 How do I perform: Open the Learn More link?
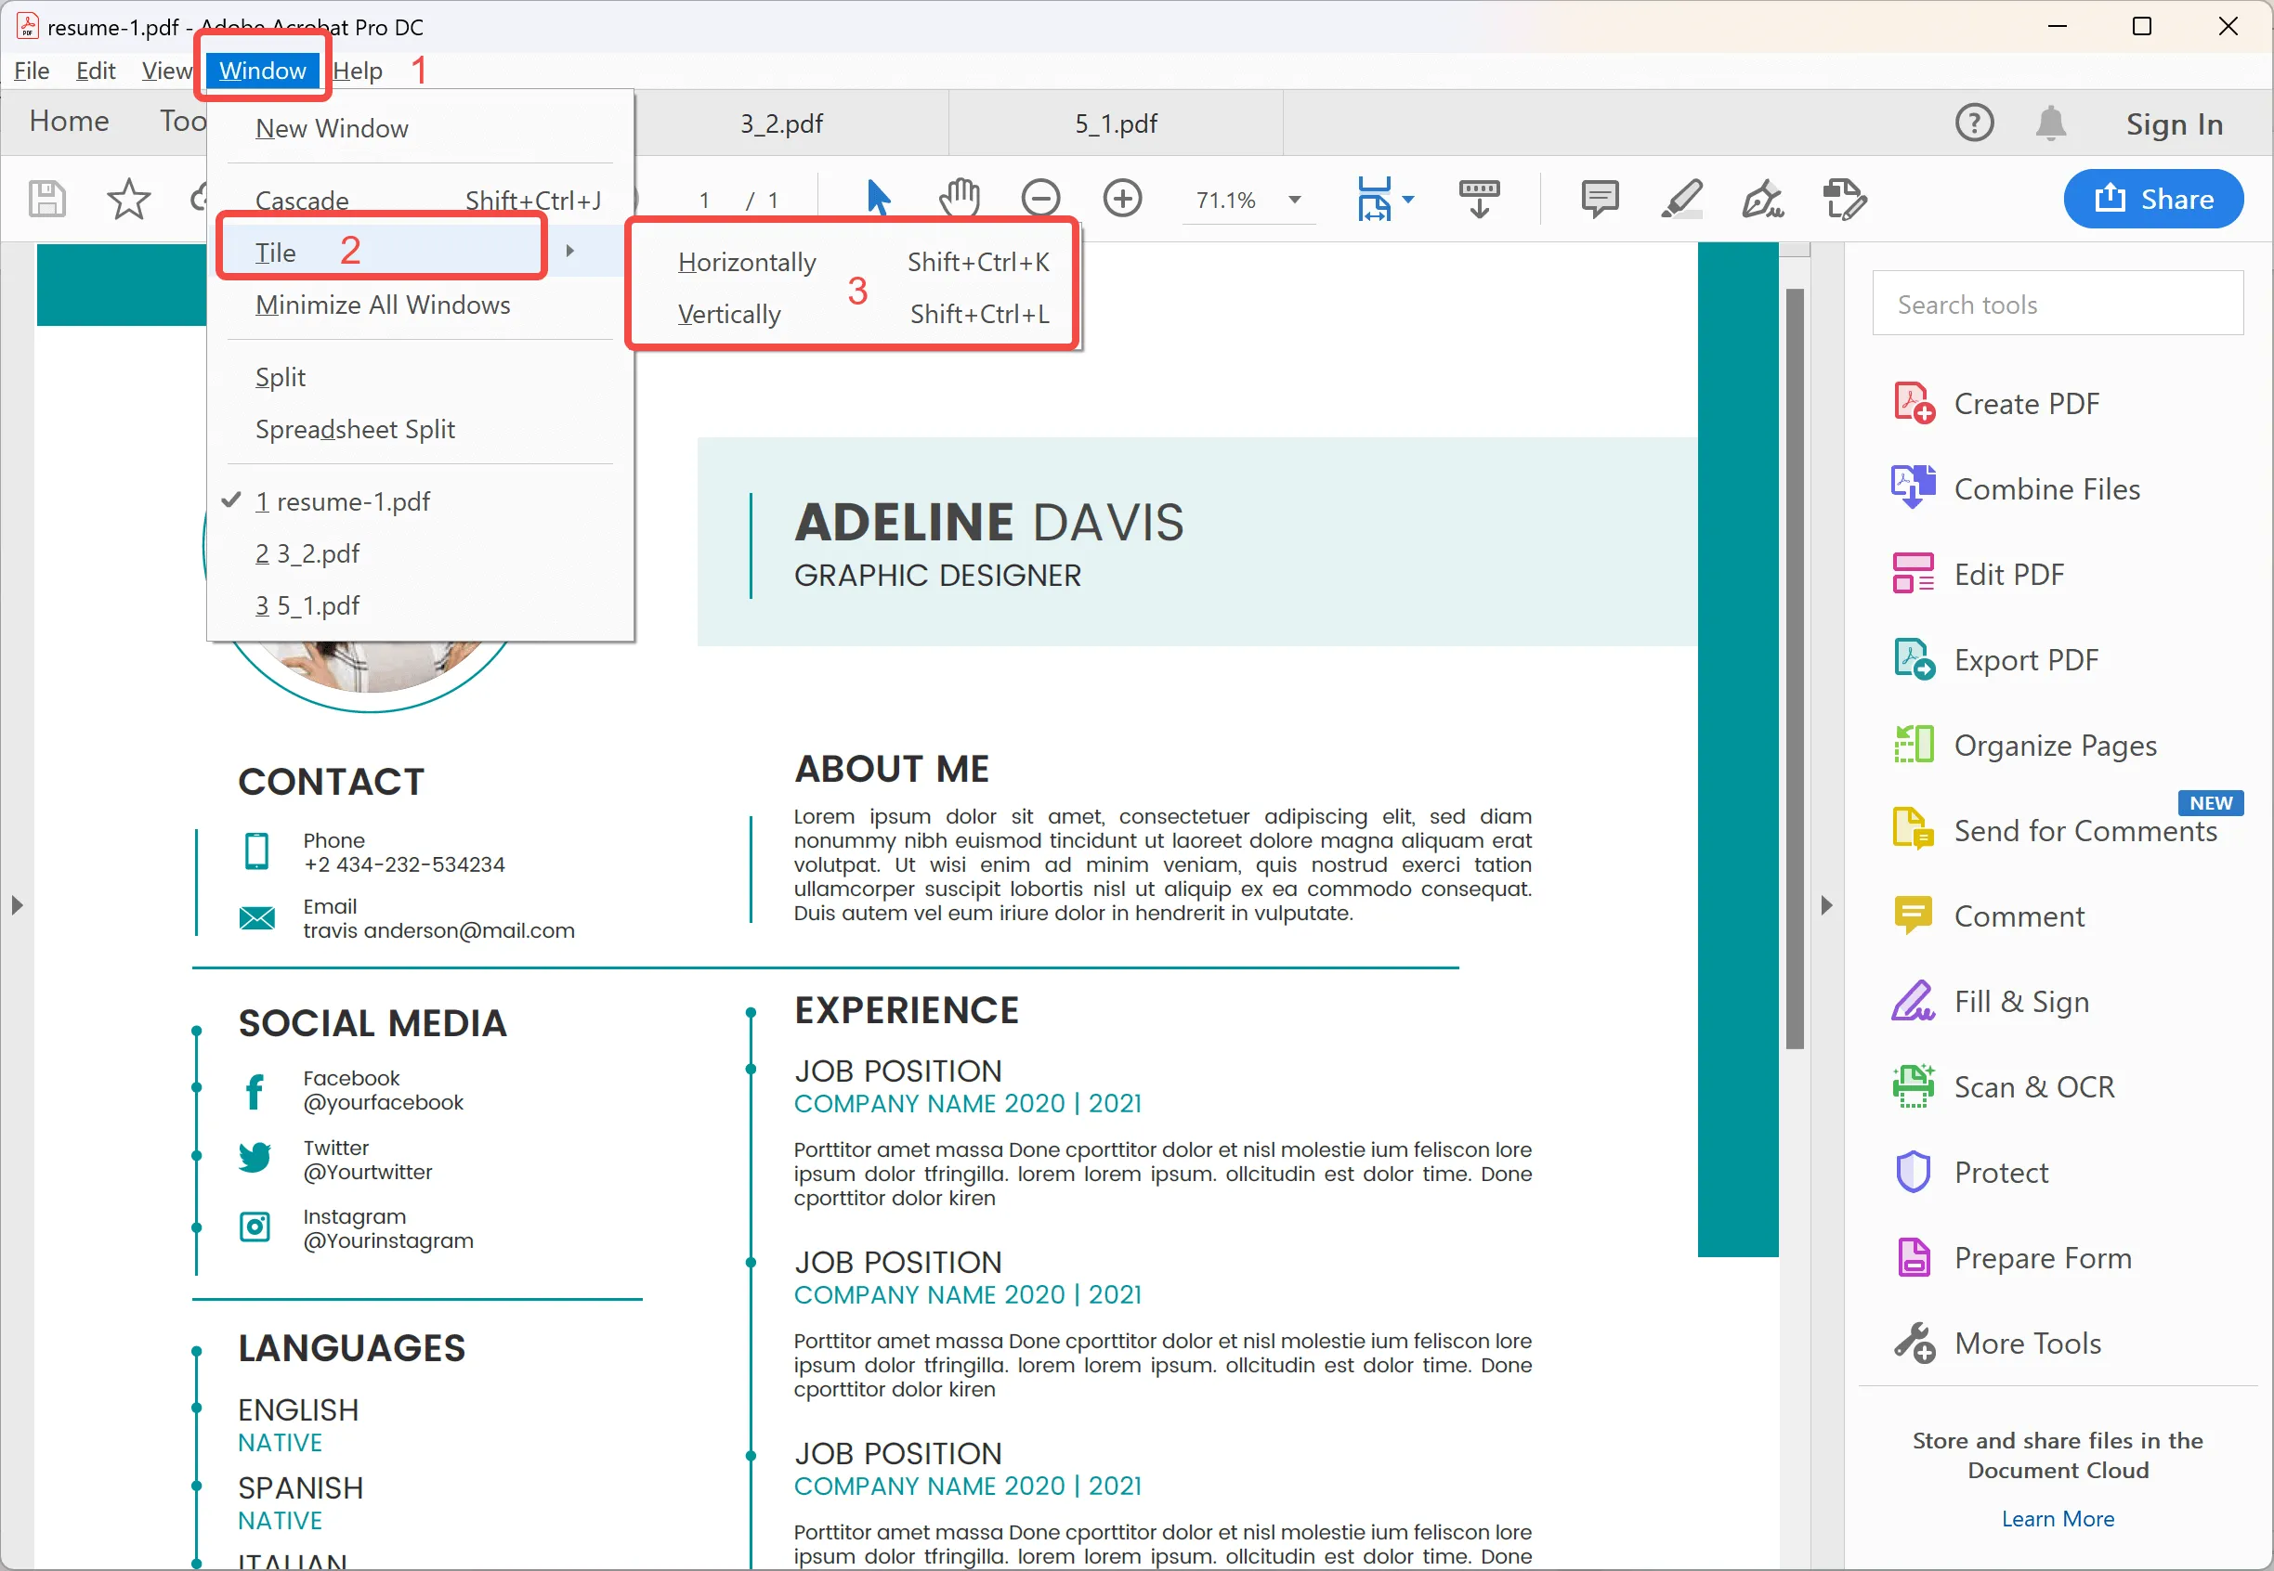2057,1519
